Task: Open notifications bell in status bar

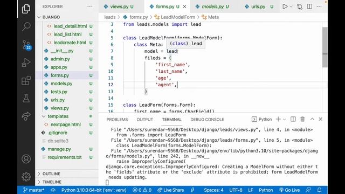Action: click(x=319, y=190)
